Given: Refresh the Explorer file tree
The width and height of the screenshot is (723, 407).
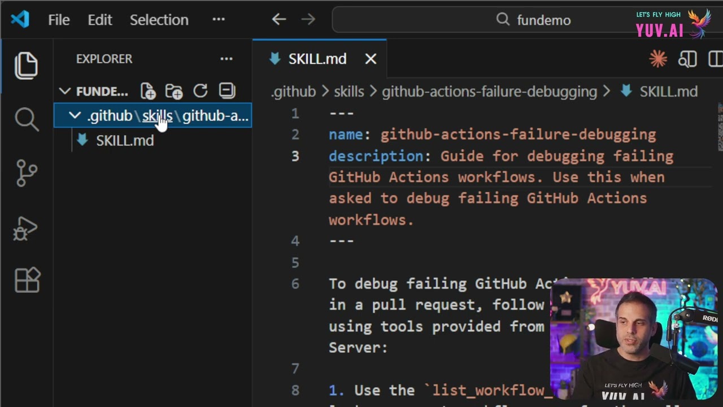Looking at the screenshot, I should [201, 91].
